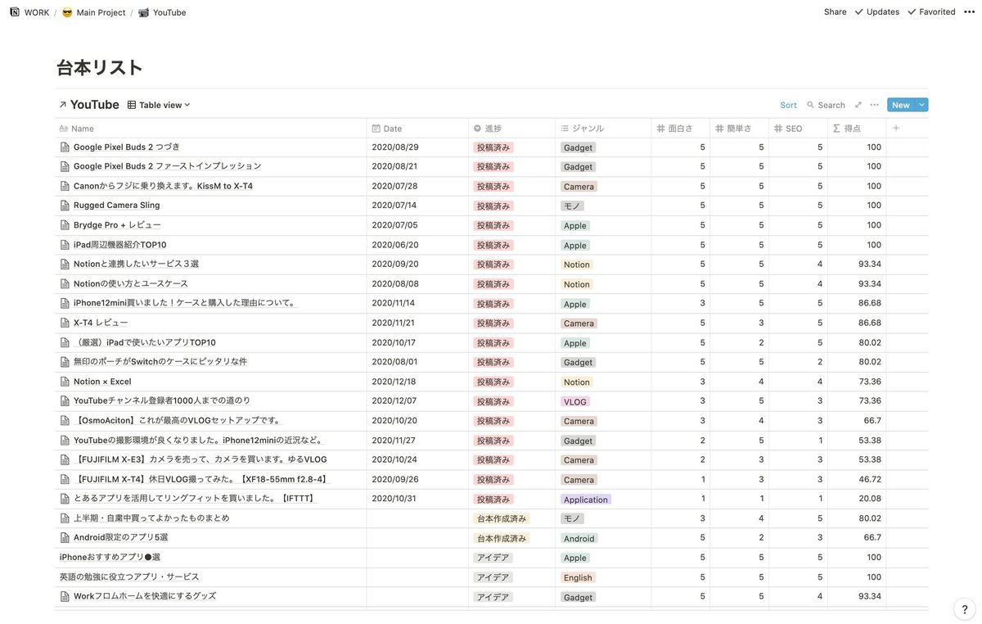Screen dimensions: 982x624
Task: Click page icon of Notion × Excel row
Action: pos(65,382)
